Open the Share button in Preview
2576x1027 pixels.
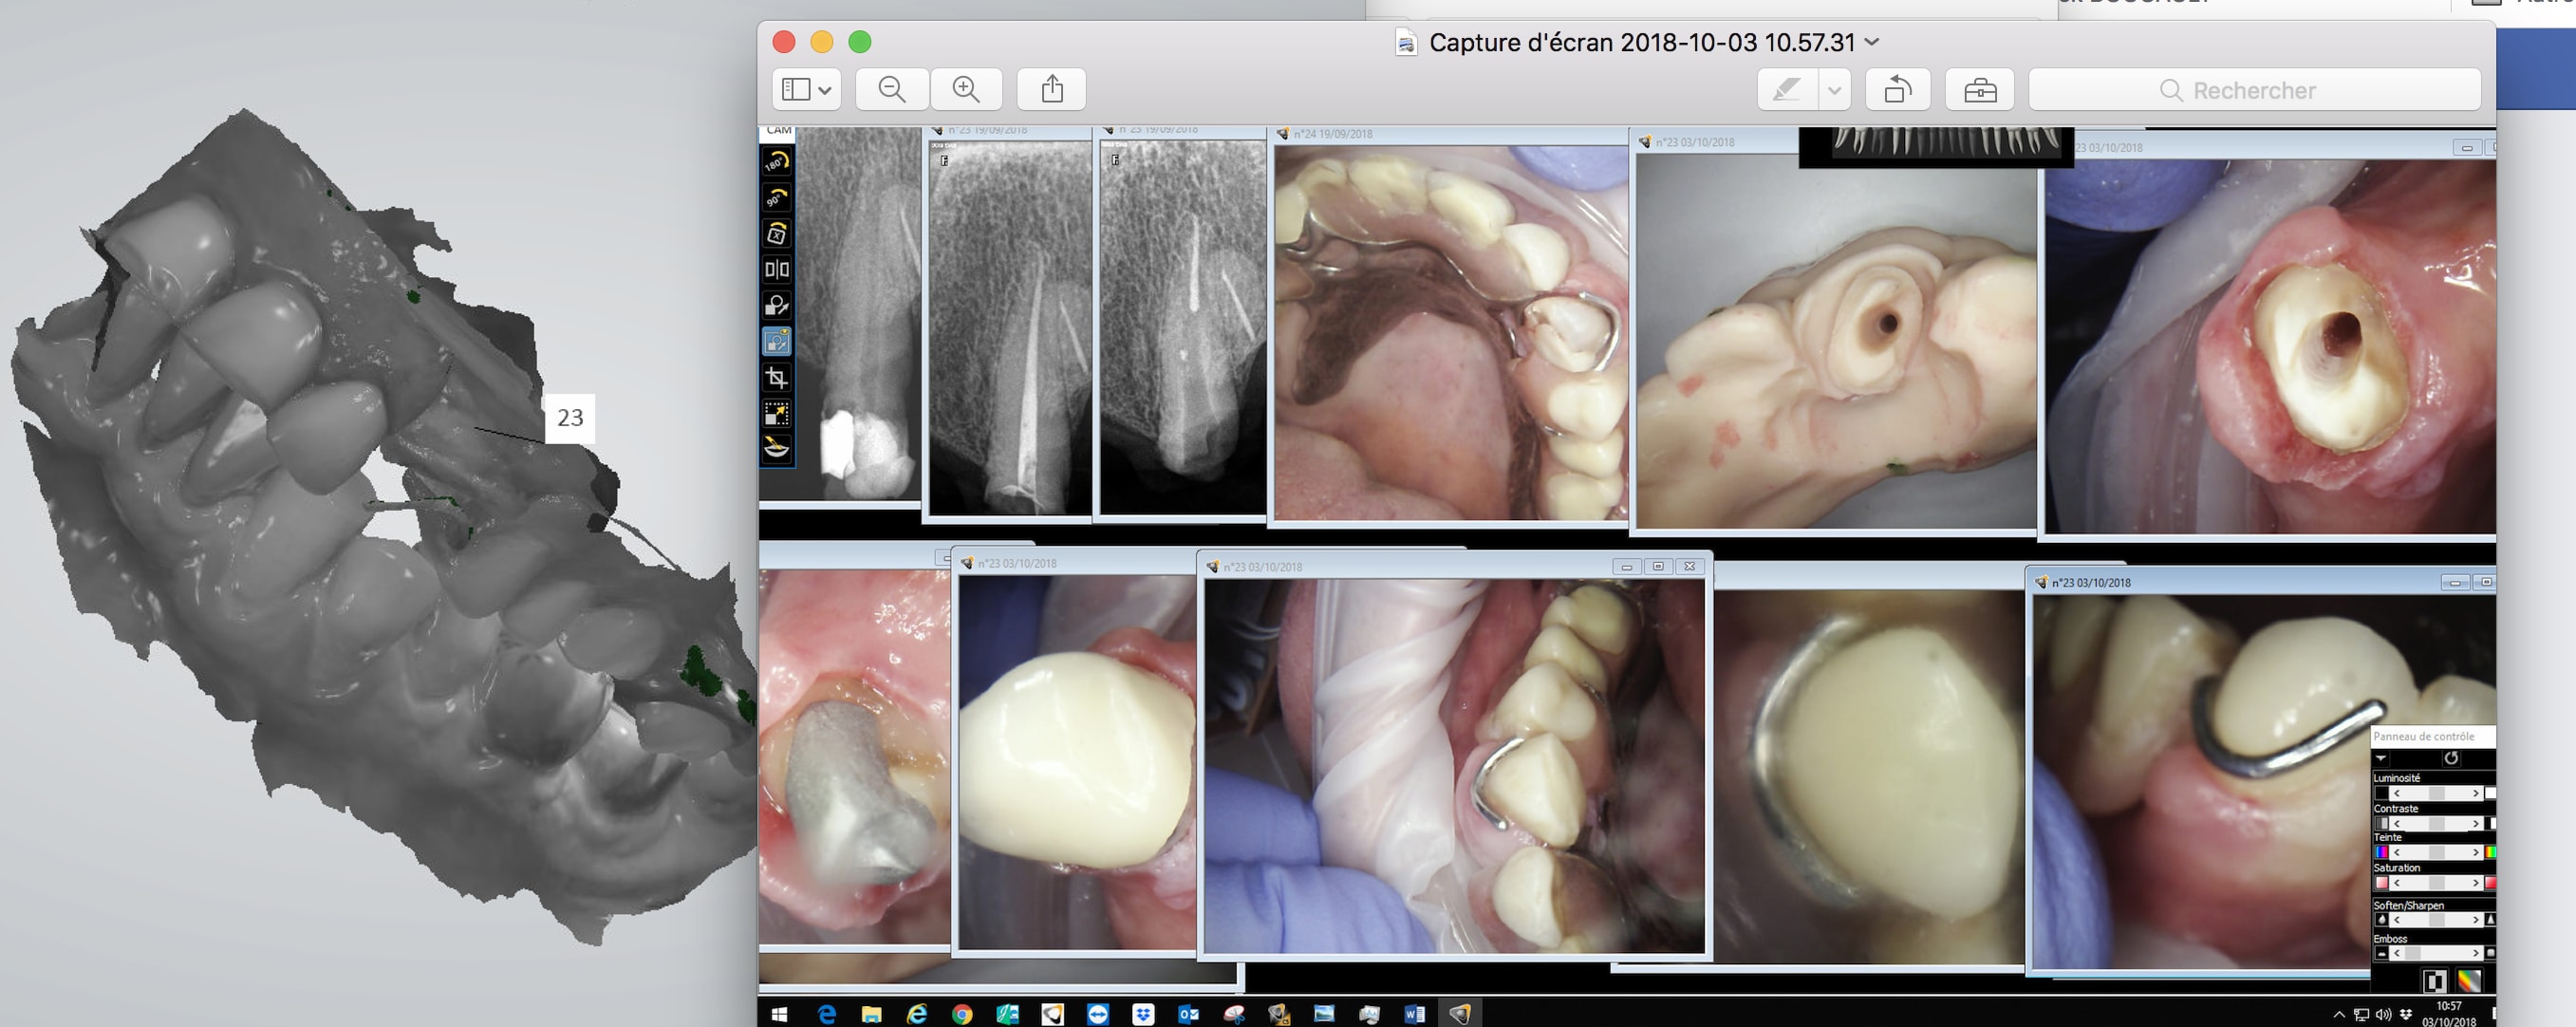pos(1051,89)
